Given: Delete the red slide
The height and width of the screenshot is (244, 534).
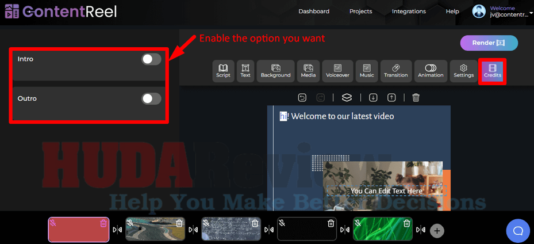Looking at the screenshot, I should pos(103,223).
